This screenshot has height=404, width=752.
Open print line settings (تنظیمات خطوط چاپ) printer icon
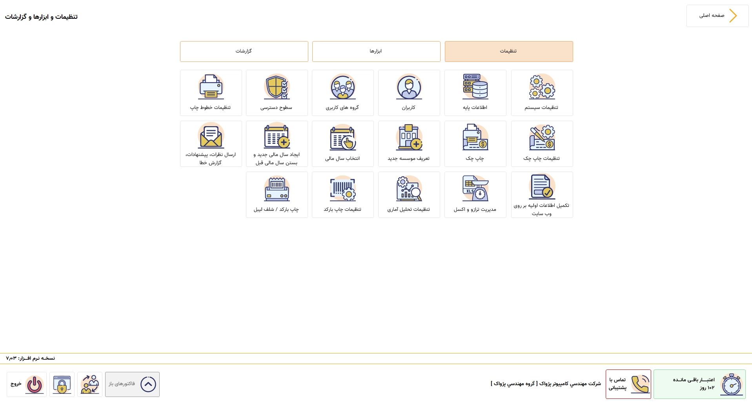(211, 87)
